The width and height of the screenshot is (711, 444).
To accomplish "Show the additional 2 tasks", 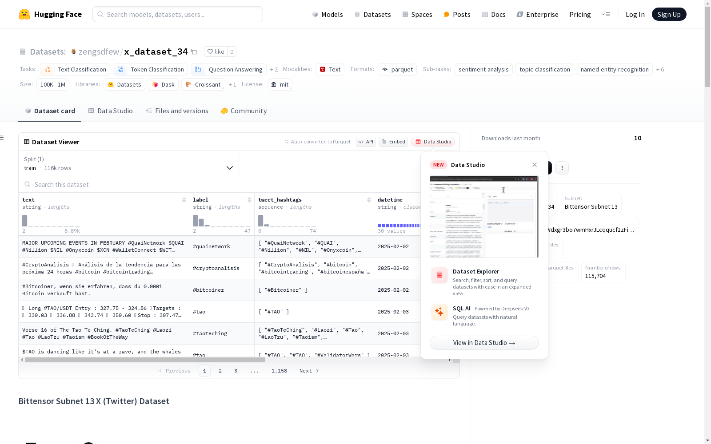I will click(x=274, y=69).
